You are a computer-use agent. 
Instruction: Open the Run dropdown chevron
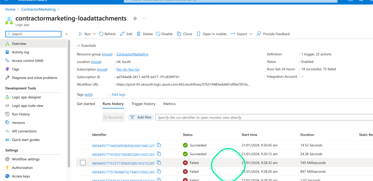click(94, 34)
